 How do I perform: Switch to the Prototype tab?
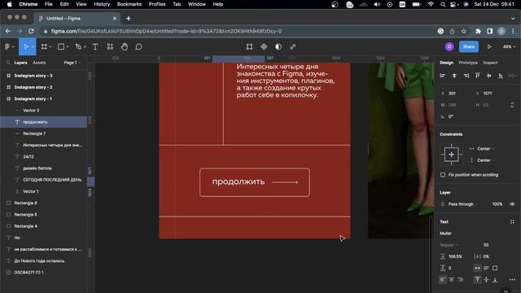pyautogui.click(x=468, y=63)
